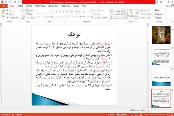Open Shape Outline color options
The width and height of the screenshot is (174, 116).
146,14
